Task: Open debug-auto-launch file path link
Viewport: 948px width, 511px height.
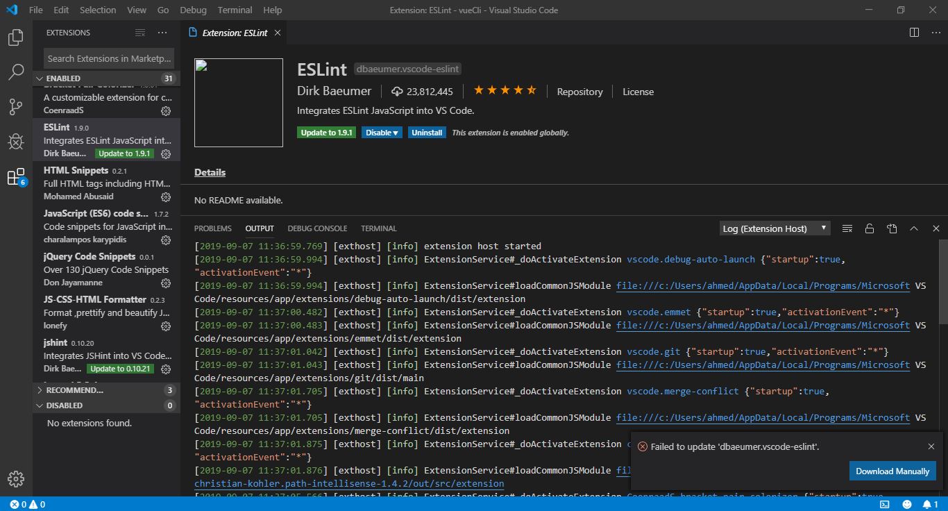Action: click(763, 285)
